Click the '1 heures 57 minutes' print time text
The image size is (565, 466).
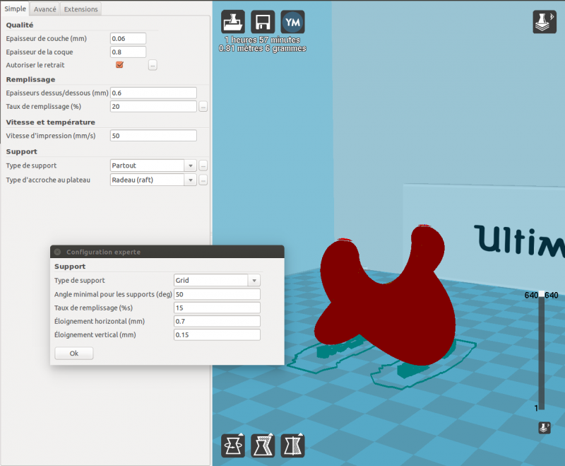[262, 40]
